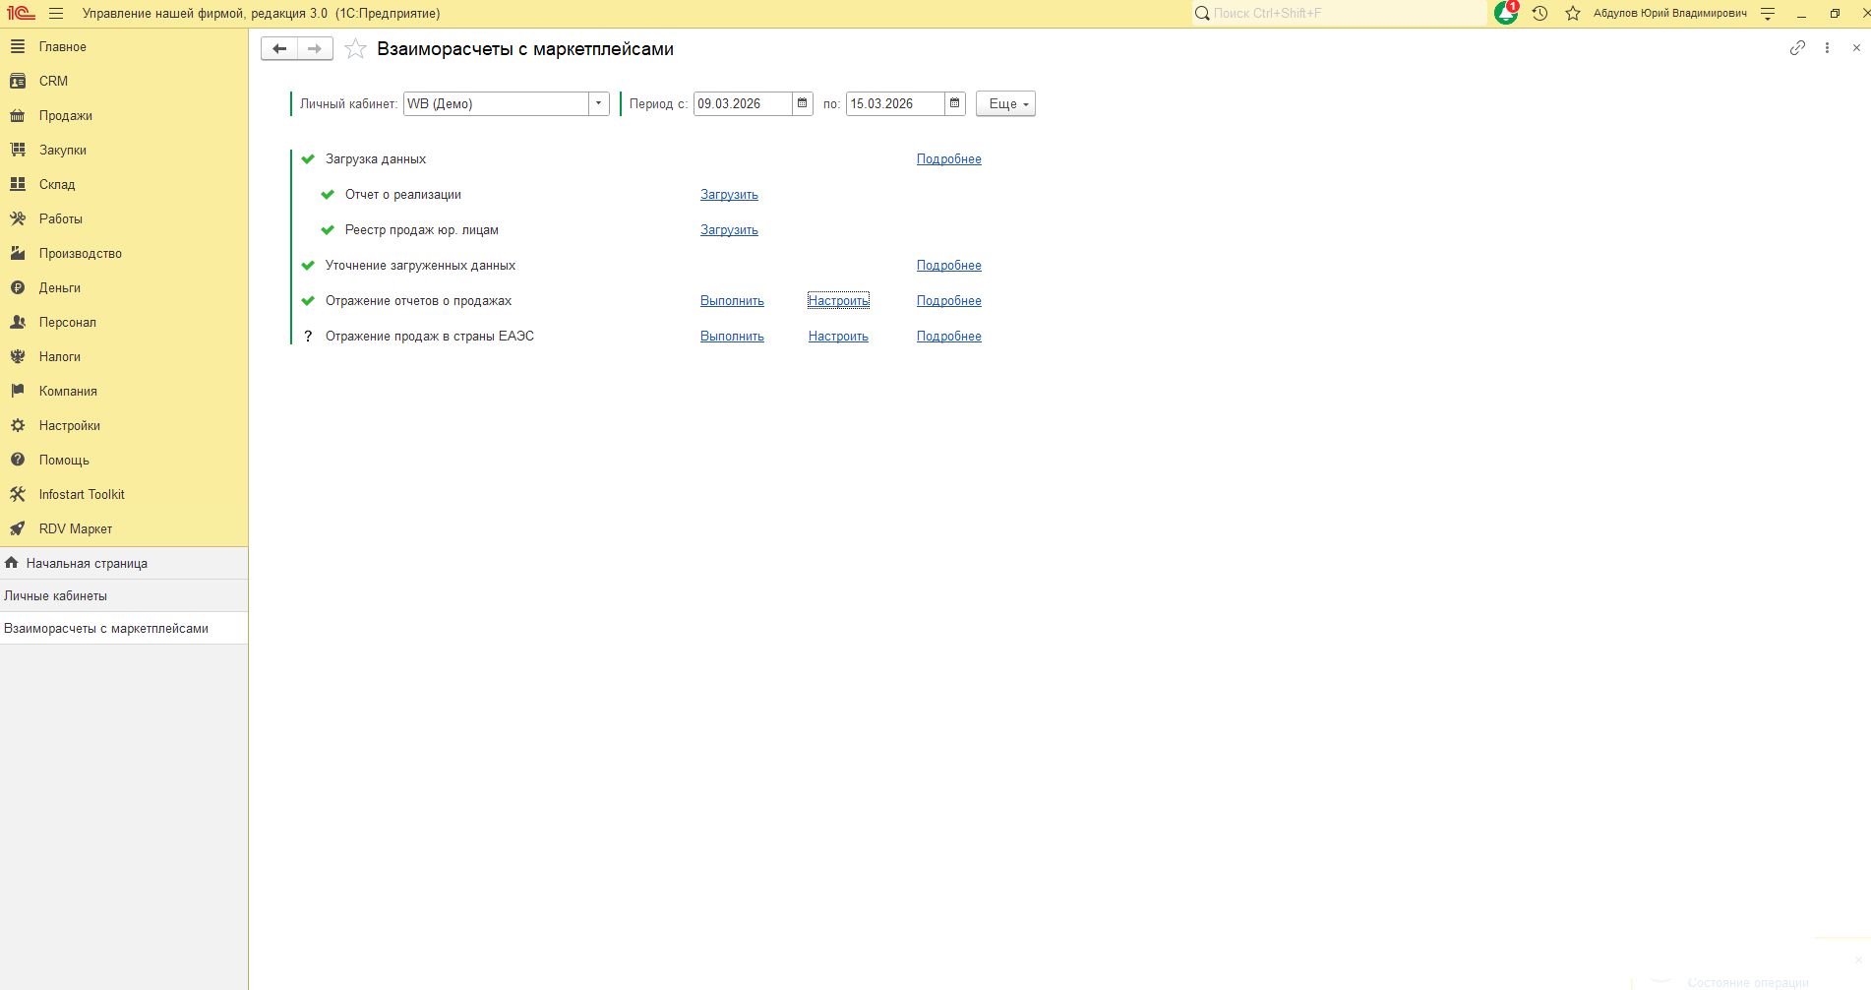This screenshot has width=1871, height=990.
Task: Click Подробнее for Уточнение загруженных данных
Action: (x=949, y=266)
